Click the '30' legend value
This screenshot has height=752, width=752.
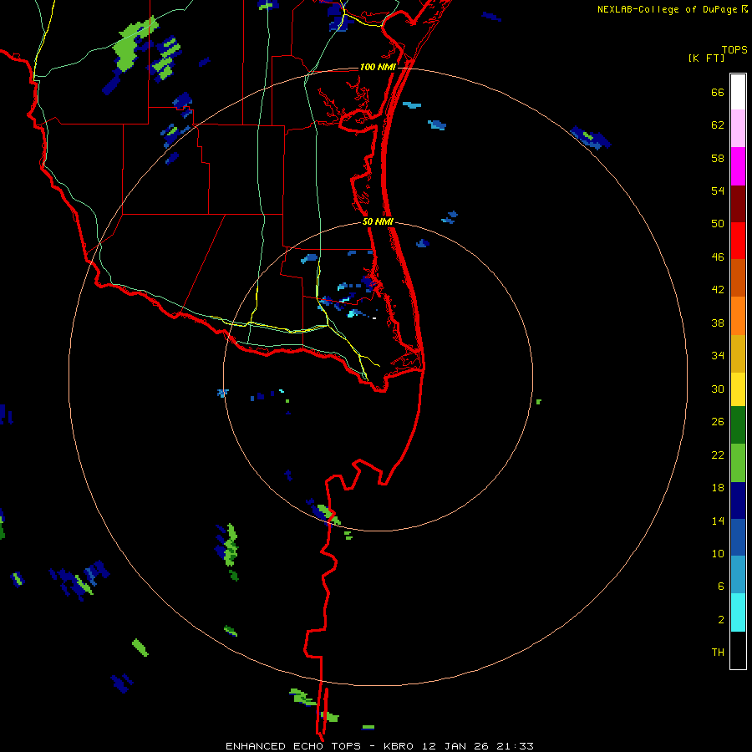[718, 389]
